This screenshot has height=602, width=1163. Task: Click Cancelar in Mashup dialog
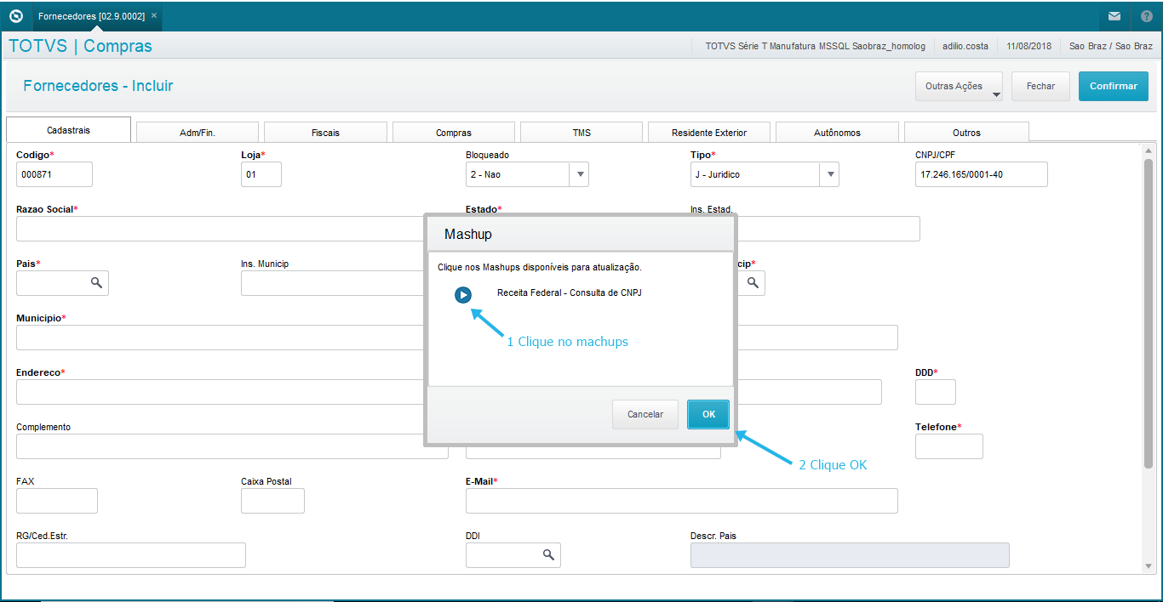pos(645,414)
